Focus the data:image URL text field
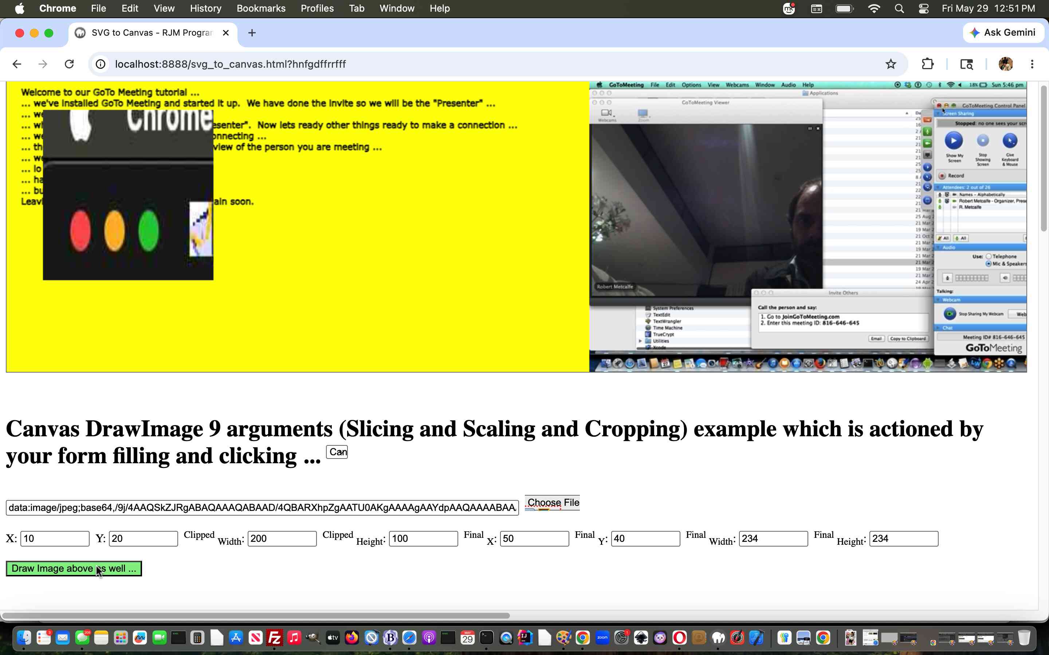The width and height of the screenshot is (1049, 655). 262,507
